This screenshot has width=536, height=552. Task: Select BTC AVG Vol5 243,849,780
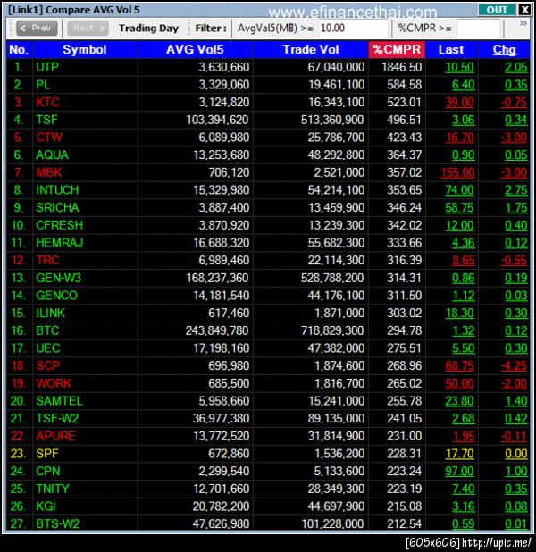tap(217, 330)
